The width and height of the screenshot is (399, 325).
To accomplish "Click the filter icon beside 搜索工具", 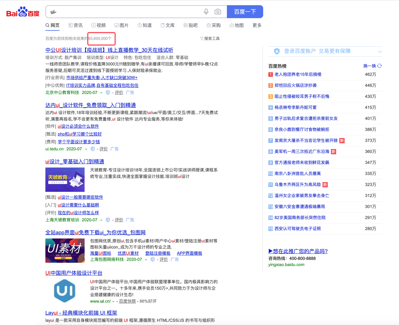I will tap(201, 38).
